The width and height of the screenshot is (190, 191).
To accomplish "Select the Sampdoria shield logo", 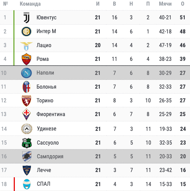I will (27, 157).
